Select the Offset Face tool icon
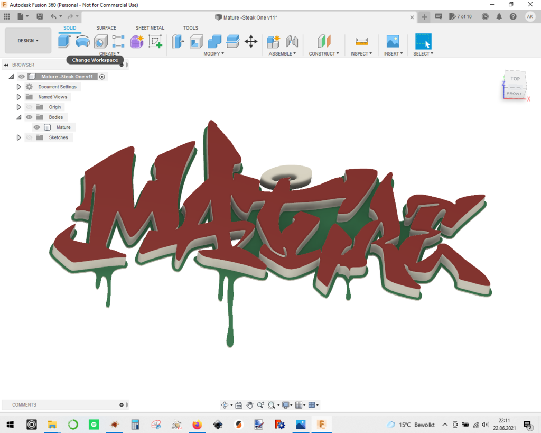Viewport: 541px width, 433px height. [233, 41]
